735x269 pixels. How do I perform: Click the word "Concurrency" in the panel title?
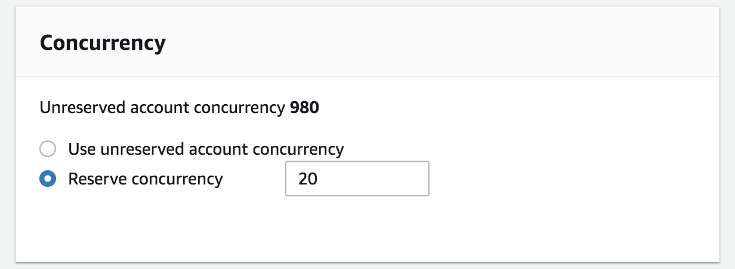pos(103,43)
